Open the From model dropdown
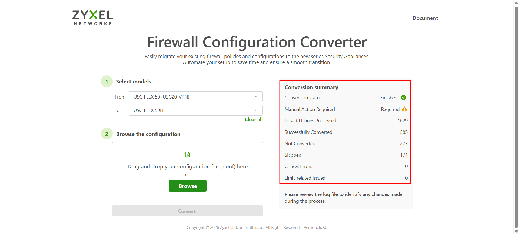The image size is (519, 234). click(196, 97)
